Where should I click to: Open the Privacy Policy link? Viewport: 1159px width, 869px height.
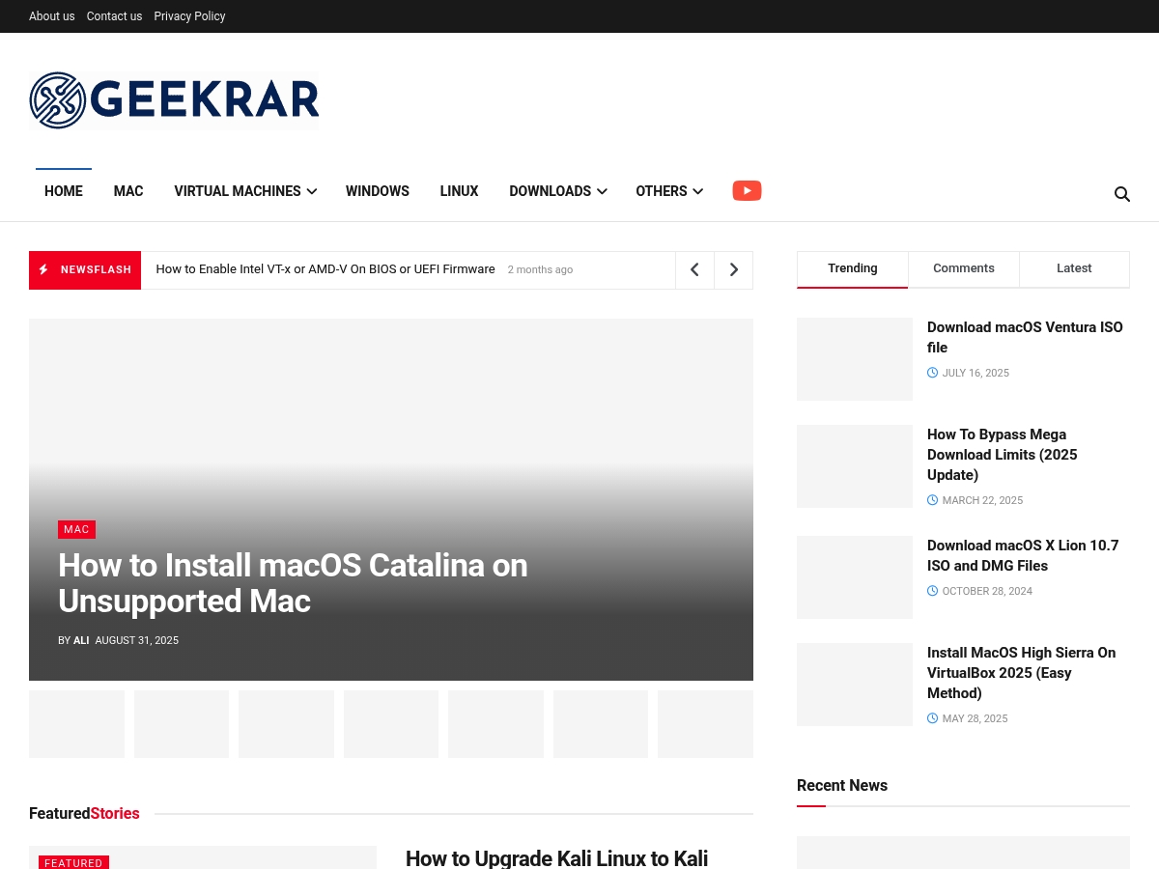pos(189,16)
